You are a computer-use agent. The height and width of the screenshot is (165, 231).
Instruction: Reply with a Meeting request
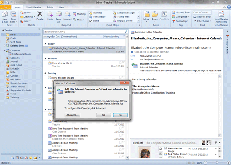pyautogui.click(x=79, y=14)
